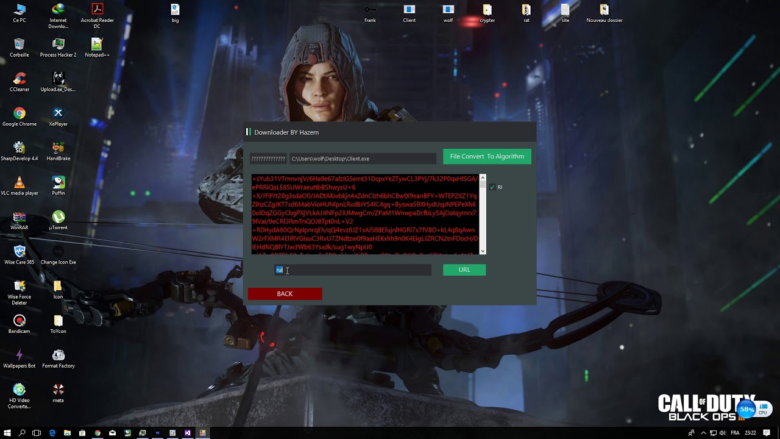Click the Client.exe file path field
Screen dimensions: 780x439
(362, 159)
